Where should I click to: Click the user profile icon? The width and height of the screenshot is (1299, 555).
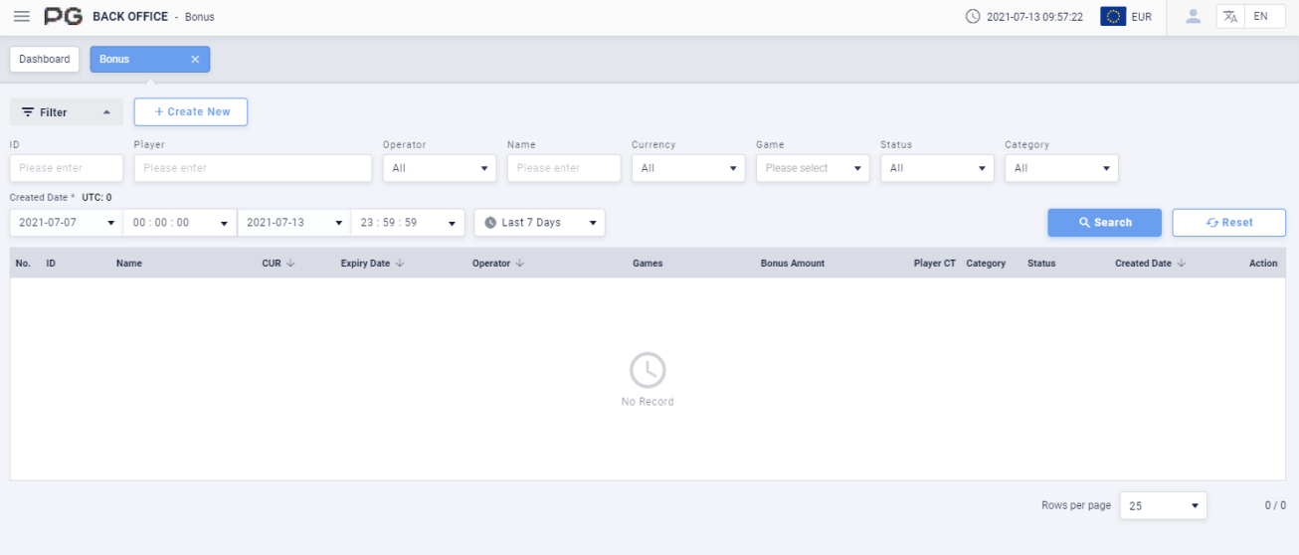click(x=1194, y=16)
